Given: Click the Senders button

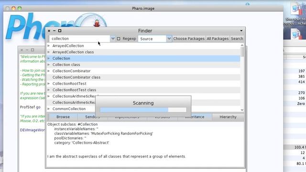Looking at the screenshot, I should pos(92,117).
